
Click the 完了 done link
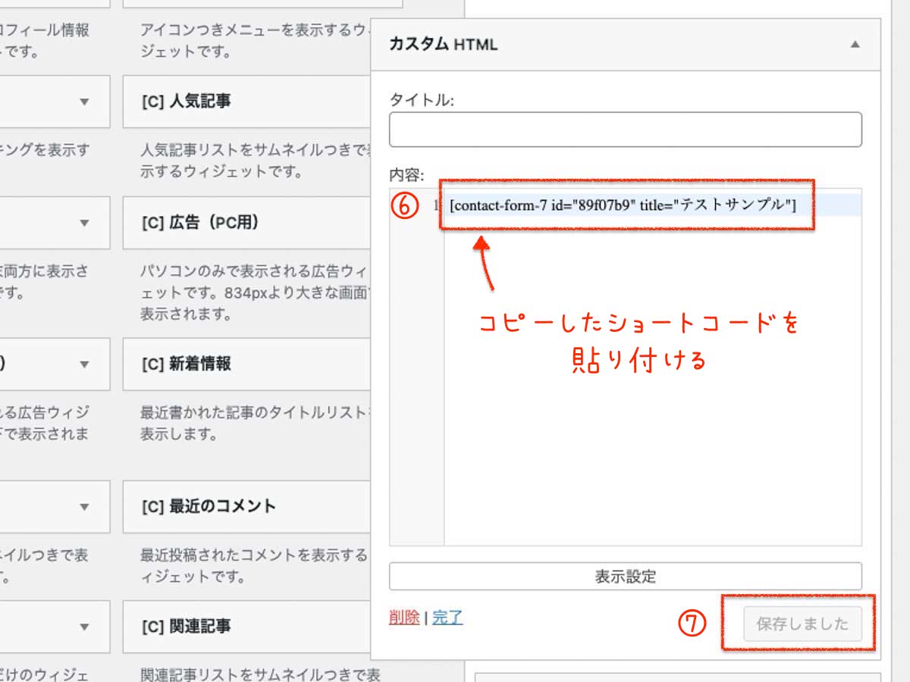pyautogui.click(x=447, y=618)
